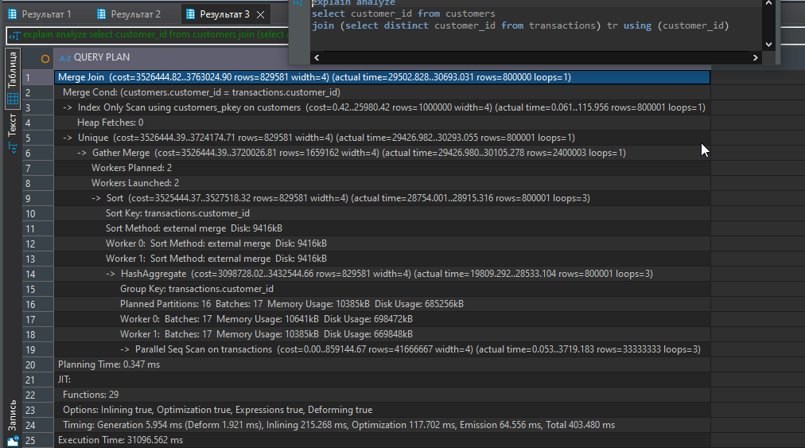
Task: Toggle the Запись record panel
Action: (12, 421)
